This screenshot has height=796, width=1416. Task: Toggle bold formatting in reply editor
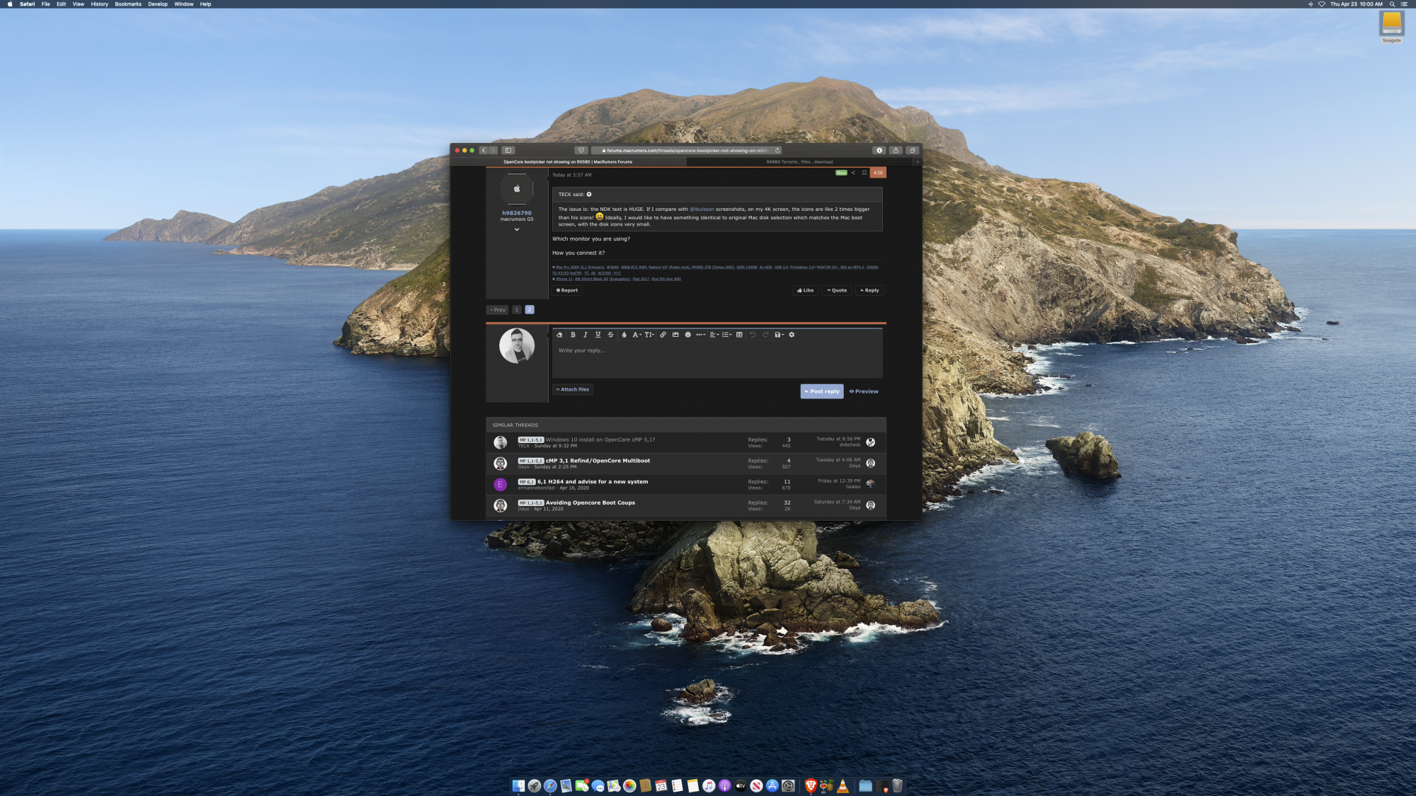point(573,335)
